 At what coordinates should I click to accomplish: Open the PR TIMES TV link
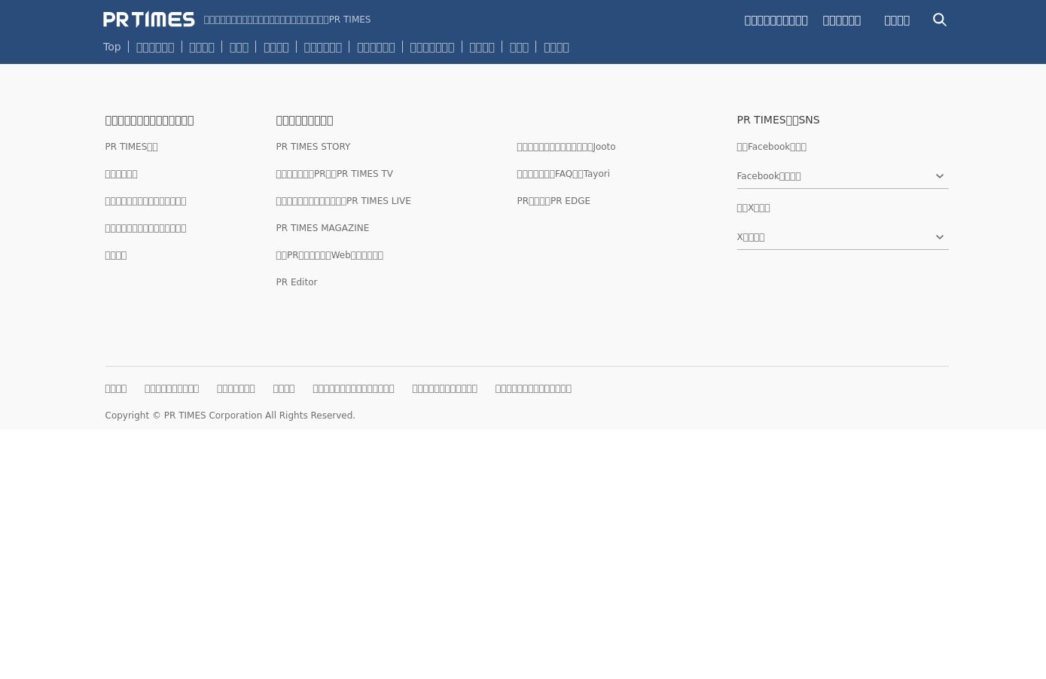334,174
